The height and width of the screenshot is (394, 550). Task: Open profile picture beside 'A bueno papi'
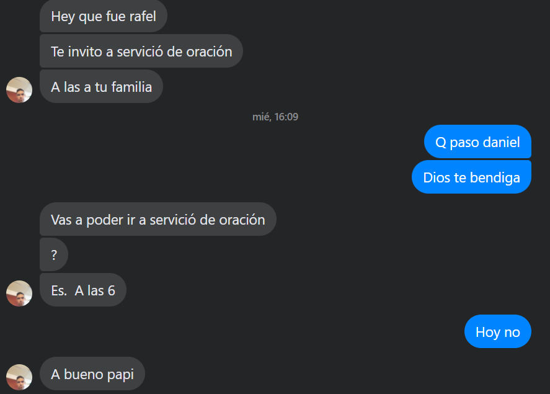click(x=19, y=377)
